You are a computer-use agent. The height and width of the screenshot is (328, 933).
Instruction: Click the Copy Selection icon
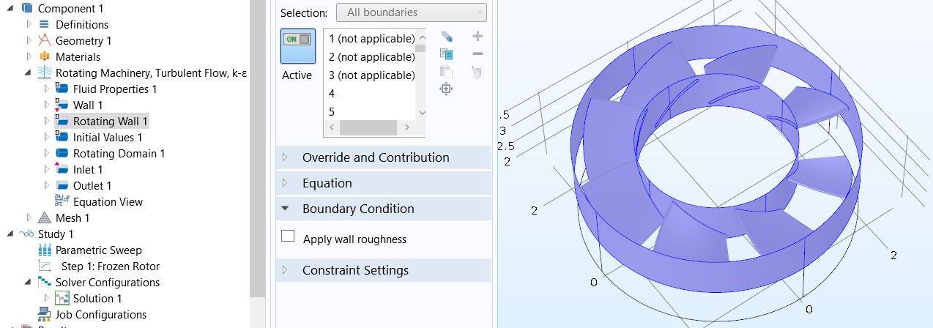click(x=446, y=54)
